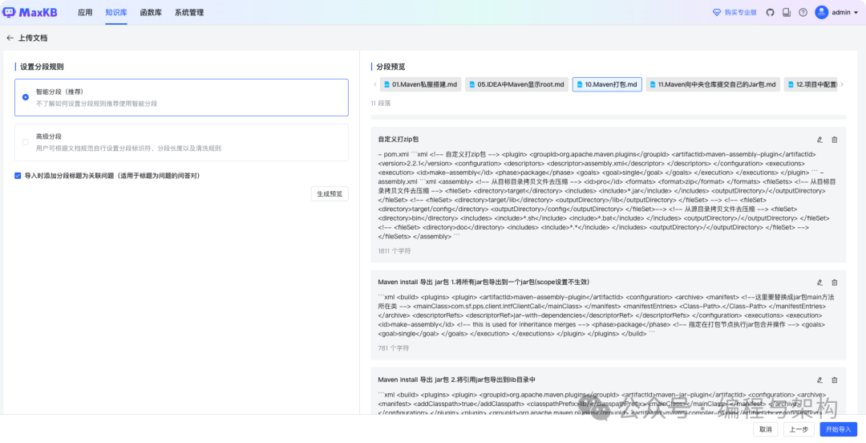Click the 开始导入 button
Image resolution: width=866 pixels, height=443 pixels.
click(x=839, y=429)
